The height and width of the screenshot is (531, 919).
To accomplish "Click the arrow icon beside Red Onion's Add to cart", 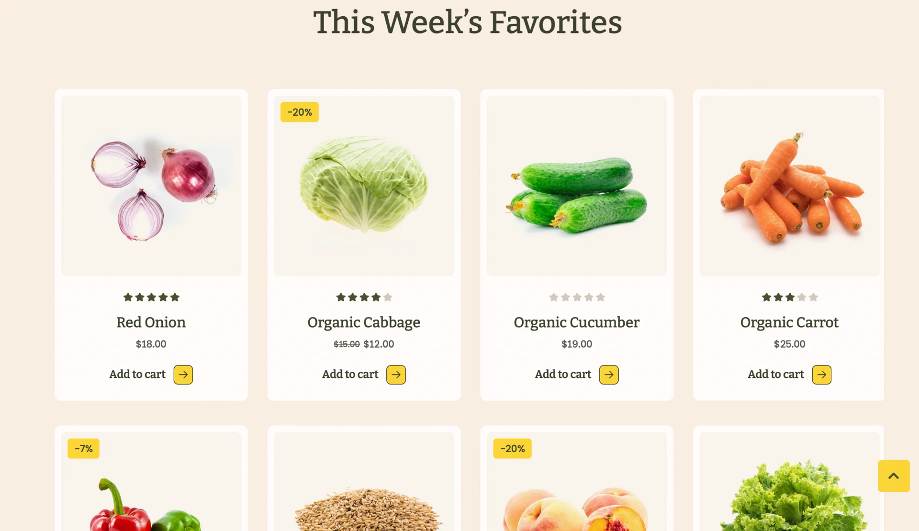I will coord(183,375).
